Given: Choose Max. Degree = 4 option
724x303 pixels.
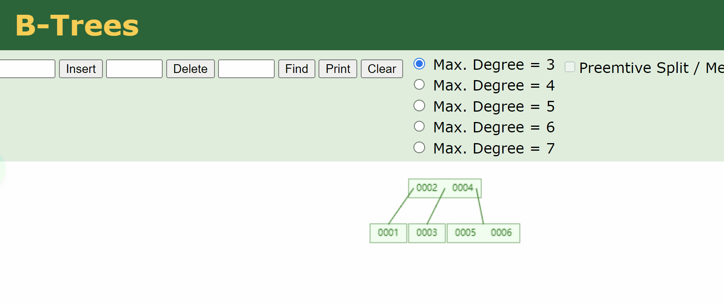Looking at the screenshot, I should (x=419, y=85).
